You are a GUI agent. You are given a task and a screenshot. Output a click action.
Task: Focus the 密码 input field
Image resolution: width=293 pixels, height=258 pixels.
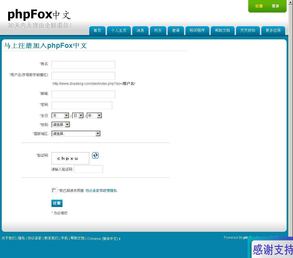point(82,106)
